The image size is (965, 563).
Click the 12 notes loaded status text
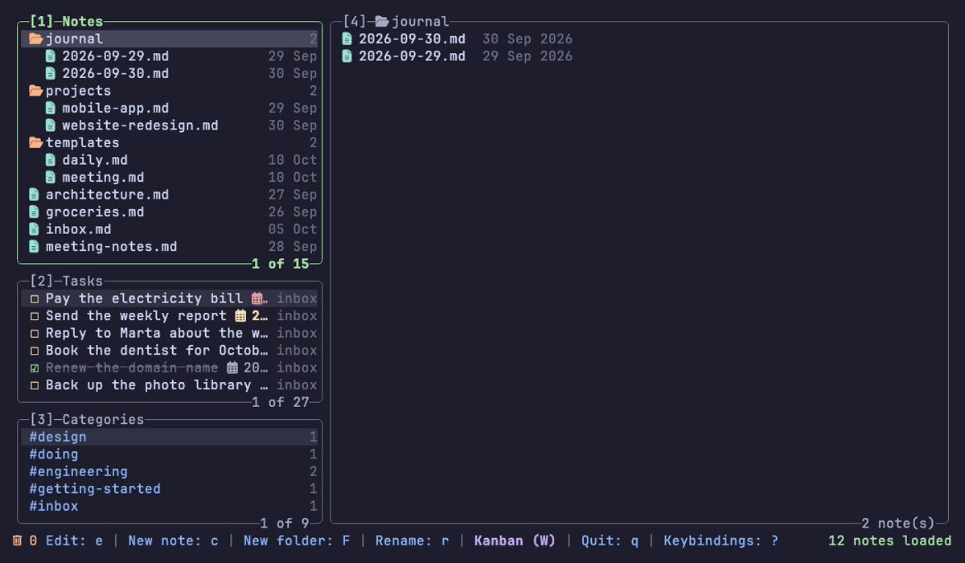pyautogui.click(x=890, y=540)
